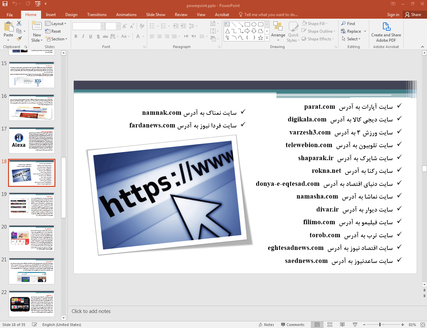This screenshot has width=427, height=328.
Task: Switch to Slide Sorter view icon
Action: [330, 325]
